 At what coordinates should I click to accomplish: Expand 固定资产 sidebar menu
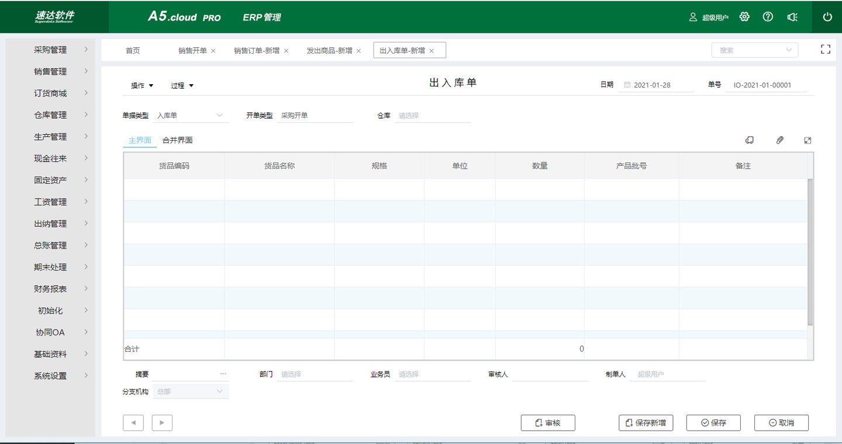coord(50,180)
